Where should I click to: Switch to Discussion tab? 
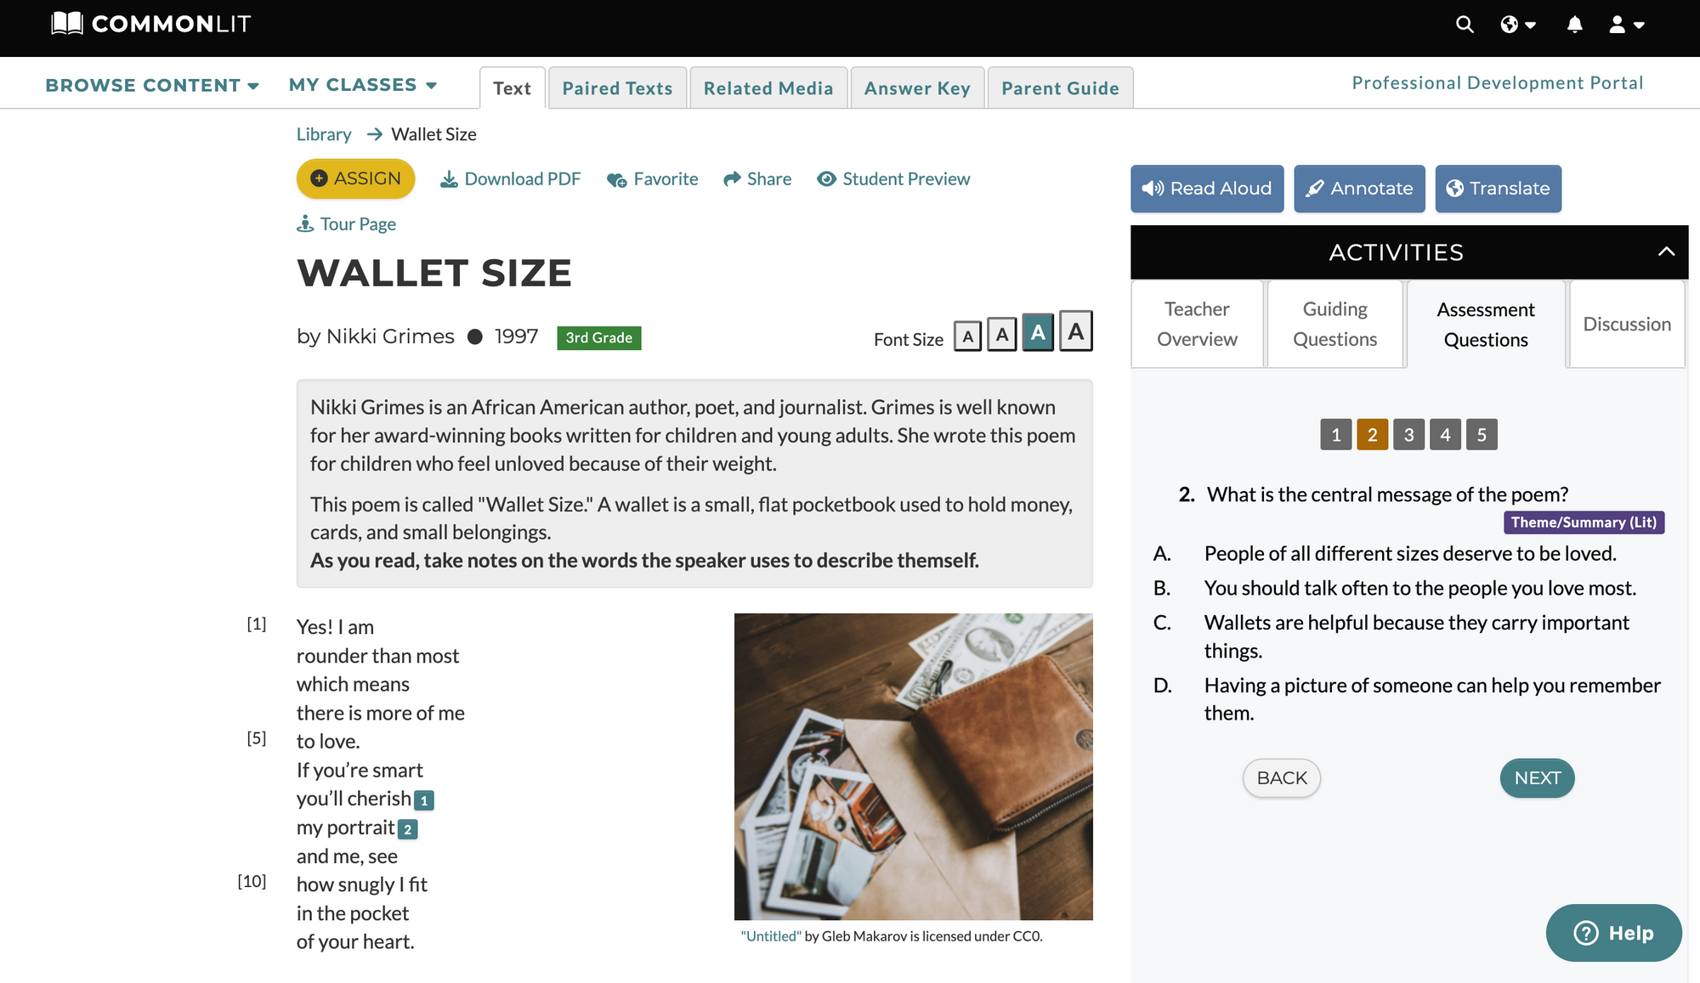tap(1626, 325)
